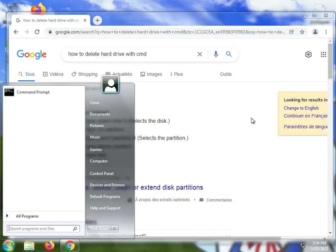The height and width of the screenshot is (252, 336).
Task: Switch to the Vidéos results tab
Action: coord(53,74)
